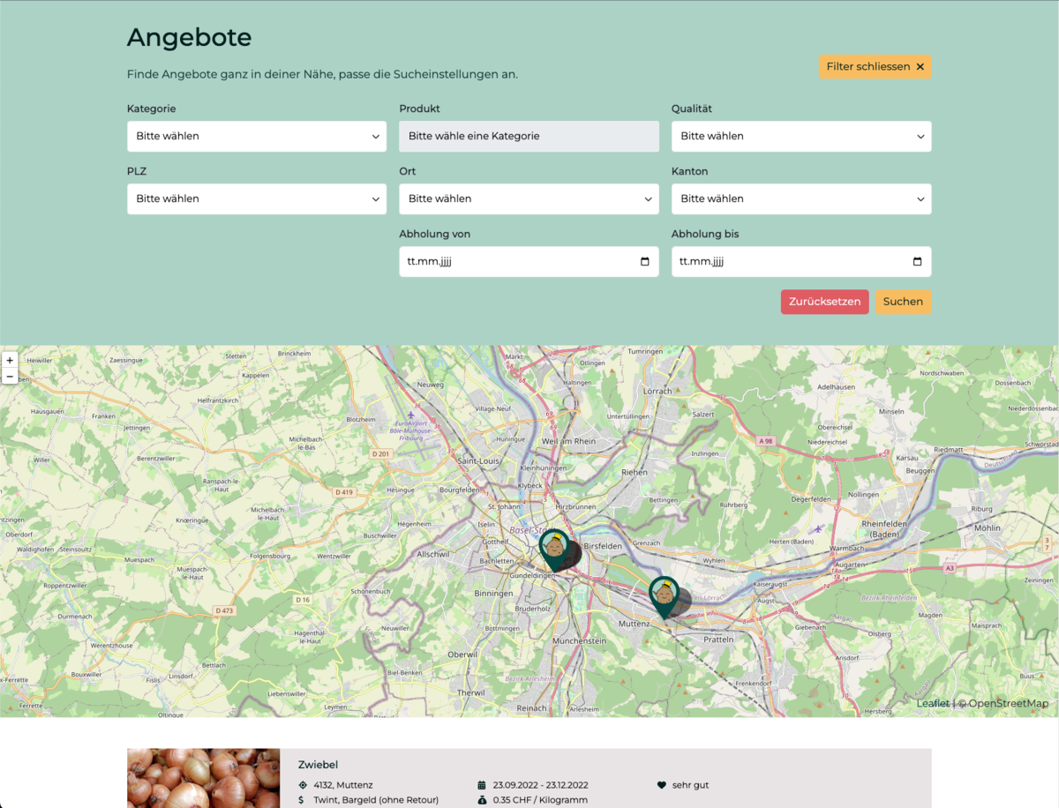Image resolution: width=1059 pixels, height=808 pixels.
Task: Click the heart icon beside sehr gut
Action: click(662, 785)
